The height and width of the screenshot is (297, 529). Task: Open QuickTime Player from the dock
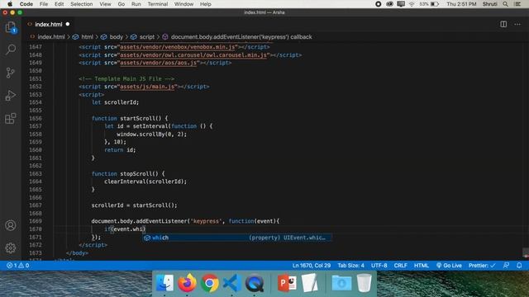coord(255,282)
